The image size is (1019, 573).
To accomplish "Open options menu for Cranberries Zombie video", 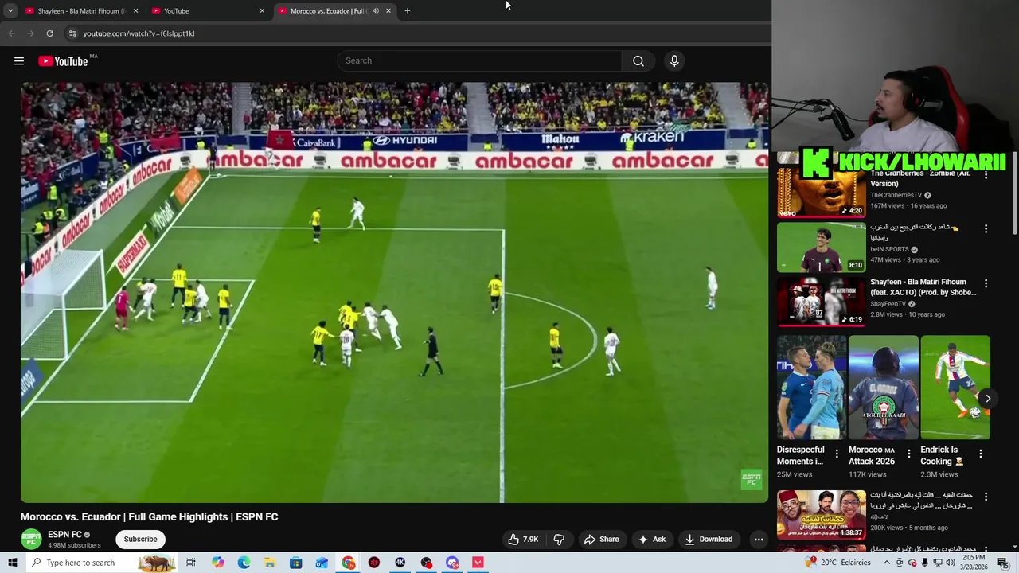I will [x=986, y=174].
